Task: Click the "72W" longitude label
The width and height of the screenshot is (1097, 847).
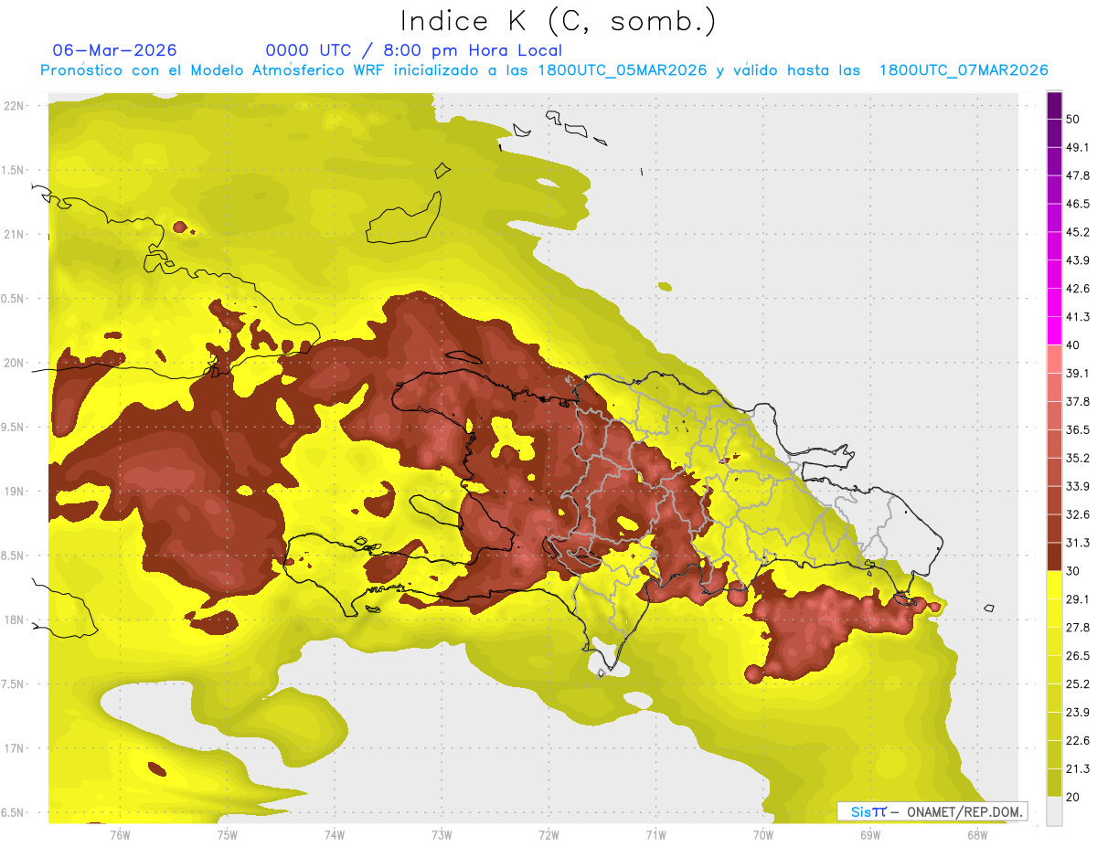Action: tap(548, 834)
